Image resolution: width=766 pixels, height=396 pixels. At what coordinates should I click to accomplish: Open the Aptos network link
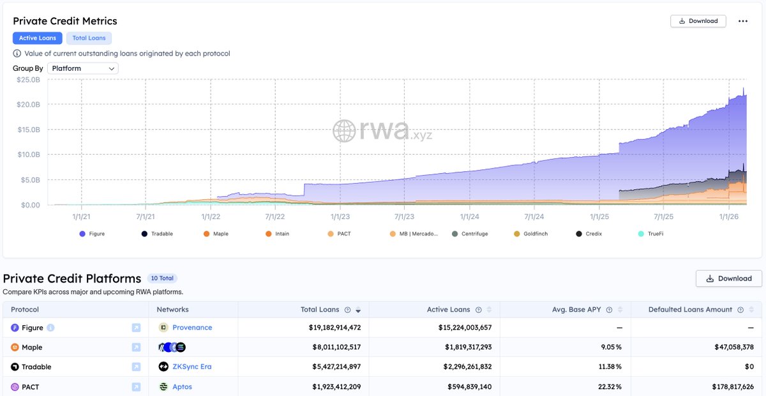(x=182, y=387)
